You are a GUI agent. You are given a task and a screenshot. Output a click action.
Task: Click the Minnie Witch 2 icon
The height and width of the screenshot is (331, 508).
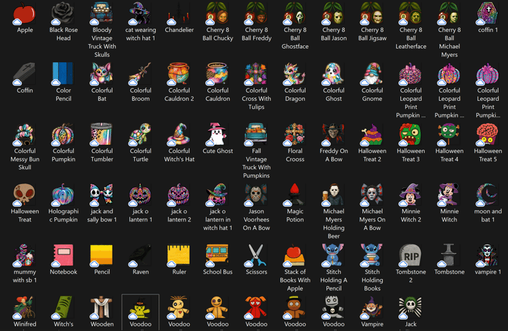(410, 195)
